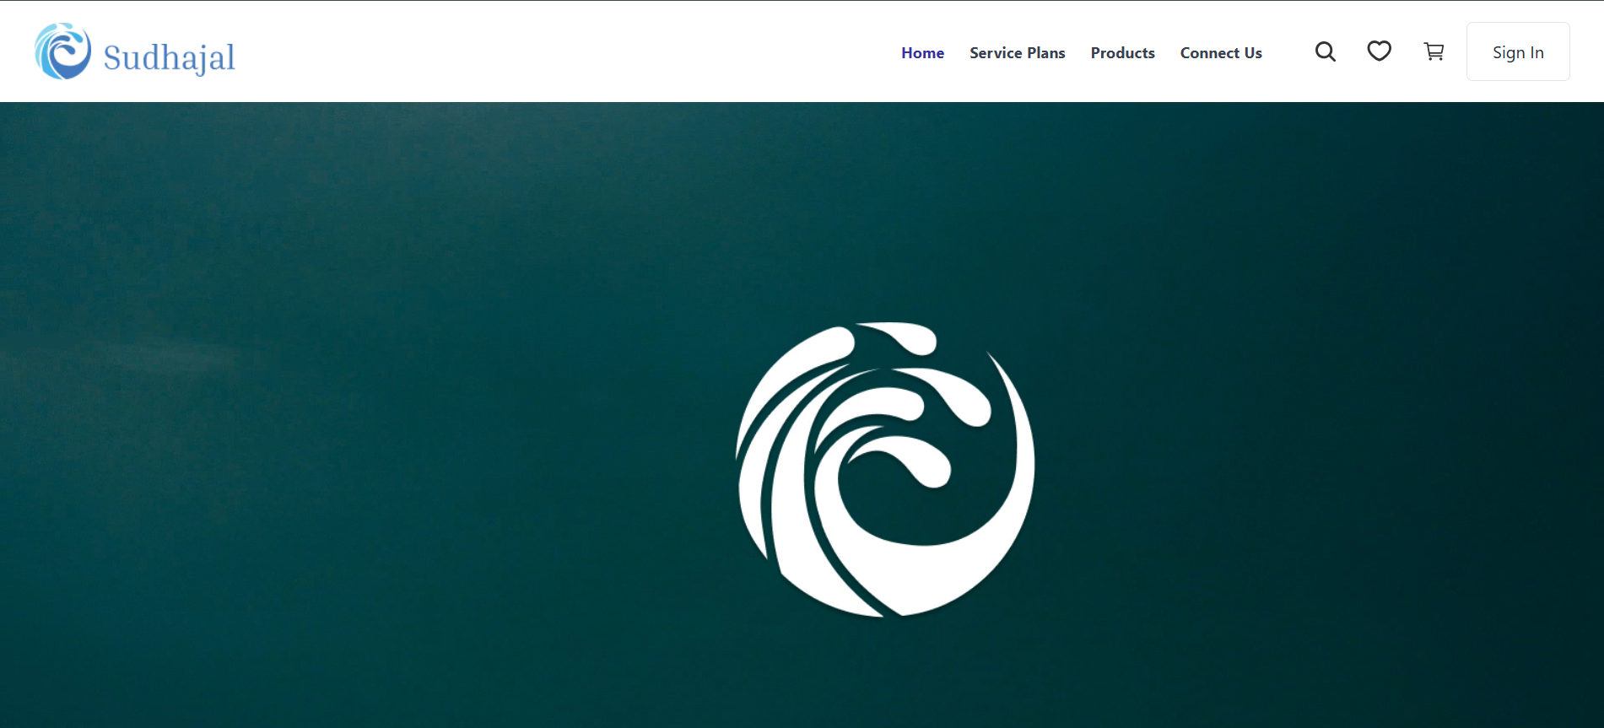1604x728 pixels.
Task: Browse water Products from the navigation
Action: point(1122,52)
